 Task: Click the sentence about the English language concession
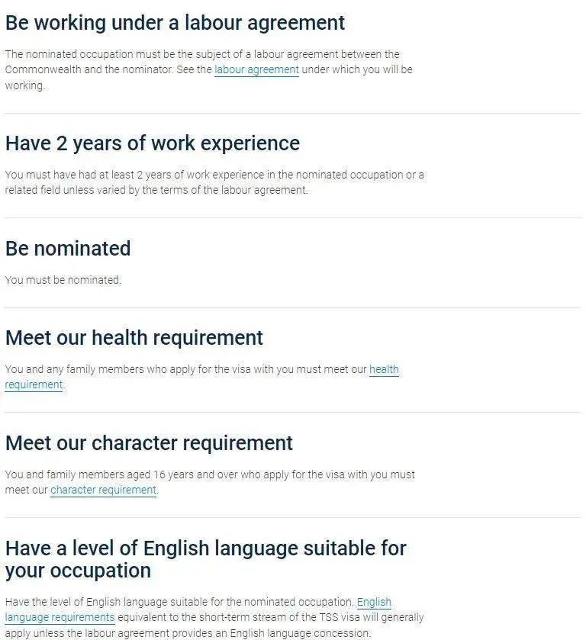pyautogui.click(x=188, y=632)
